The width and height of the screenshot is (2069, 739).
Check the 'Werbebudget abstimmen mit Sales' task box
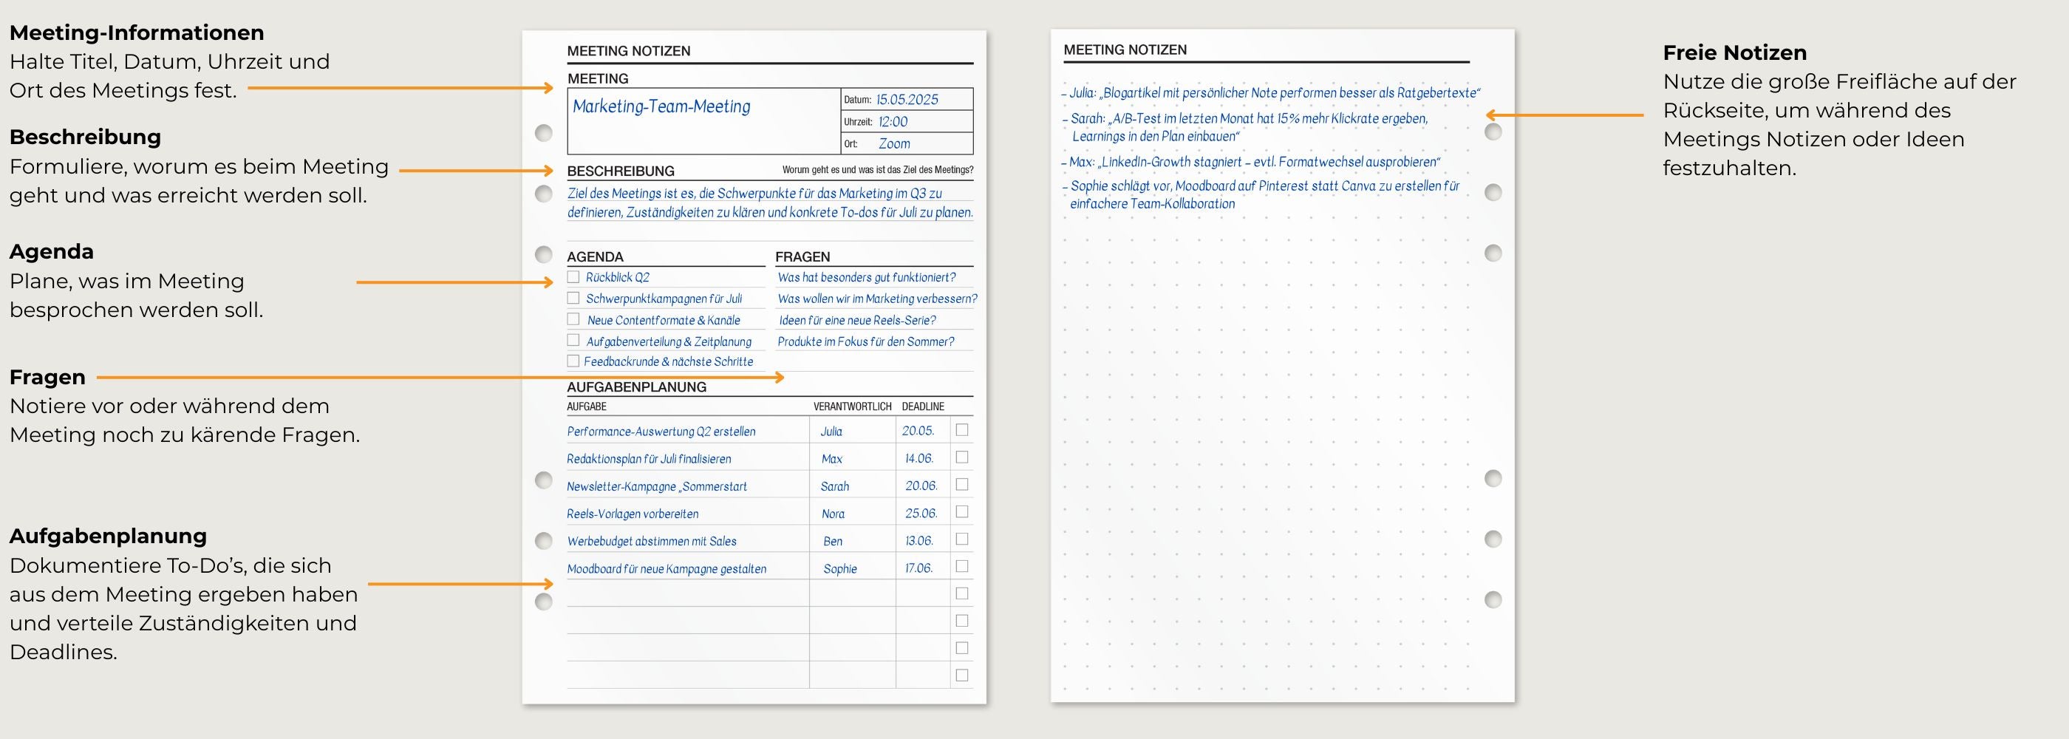(x=961, y=539)
